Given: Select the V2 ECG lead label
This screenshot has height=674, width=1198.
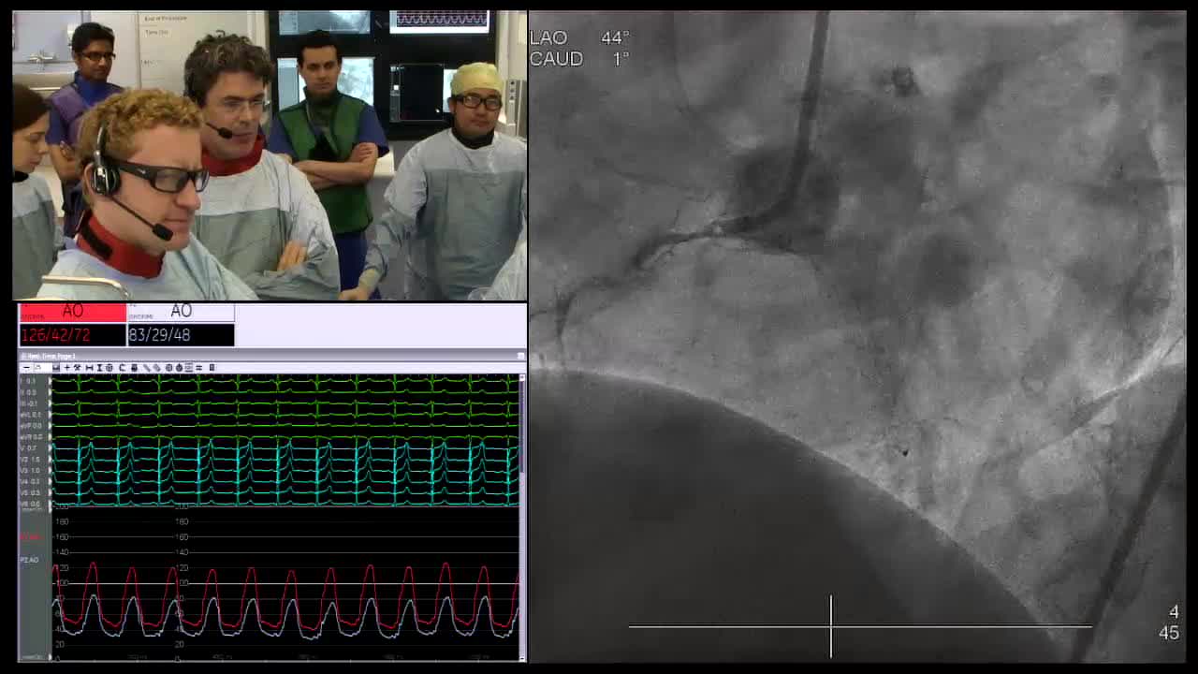Looking at the screenshot, I should coord(30,460).
